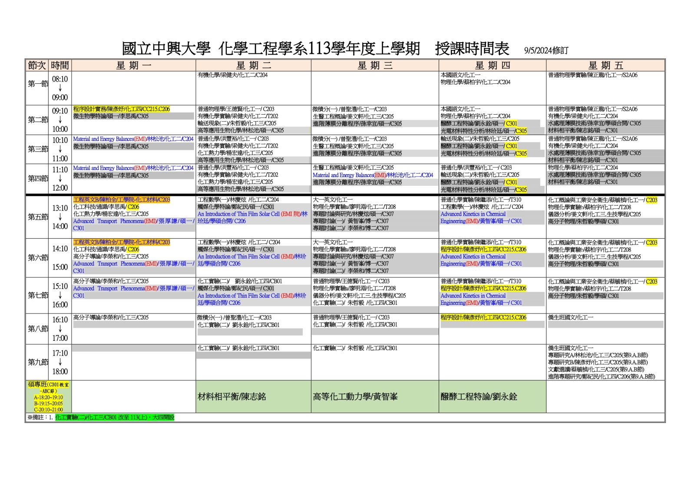
Task: Click 普通物理學/王德賢/化工一/C203 in 第二節 Tuesday
Action: coord(236,109)
